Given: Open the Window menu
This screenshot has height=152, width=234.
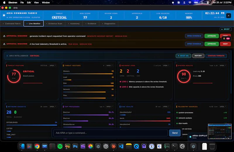Looking at the screenshot, I should (x=46, y=3).
